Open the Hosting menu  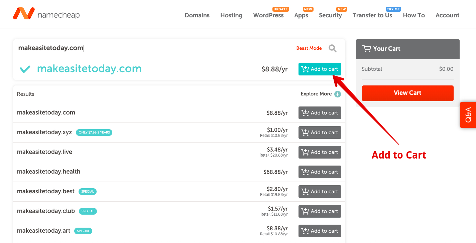(x=231, y=15)
